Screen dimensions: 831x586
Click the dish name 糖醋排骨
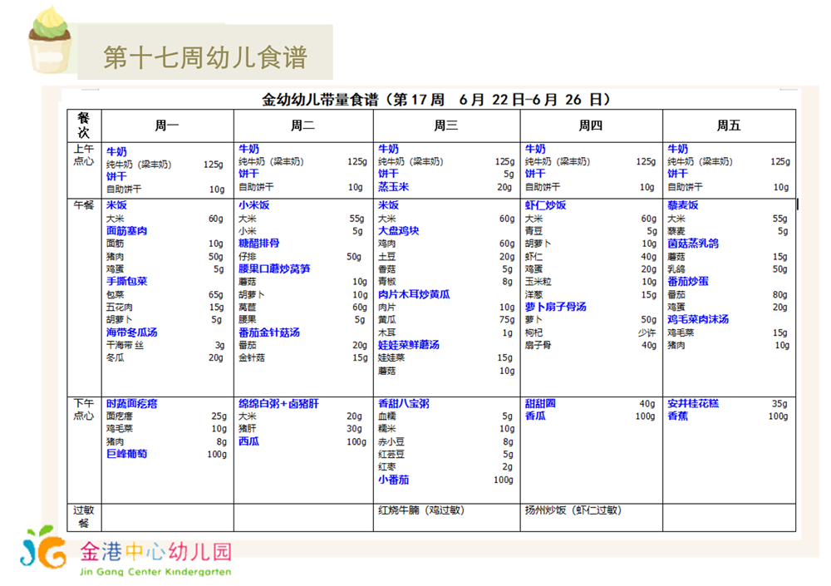pyautogui.click(x=258, y=243)
